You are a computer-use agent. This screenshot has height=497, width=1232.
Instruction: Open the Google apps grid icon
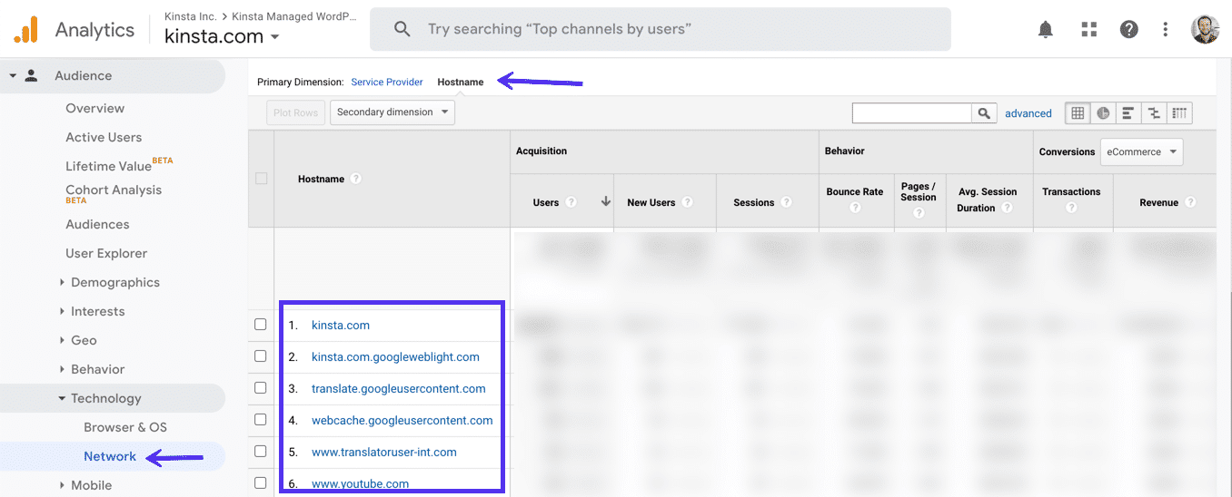pos(1088,30)
